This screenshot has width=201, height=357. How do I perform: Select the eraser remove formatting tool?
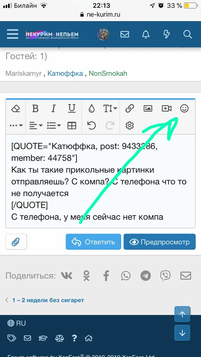click(x=16, y=108)
